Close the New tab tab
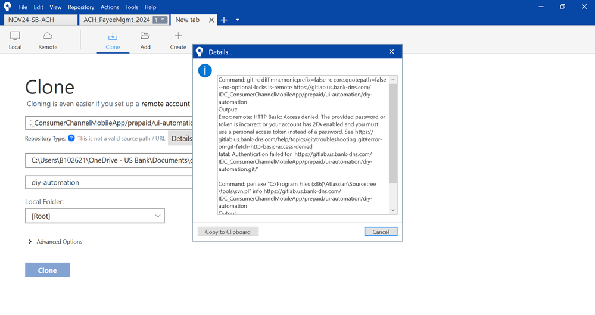 point(211,20)
